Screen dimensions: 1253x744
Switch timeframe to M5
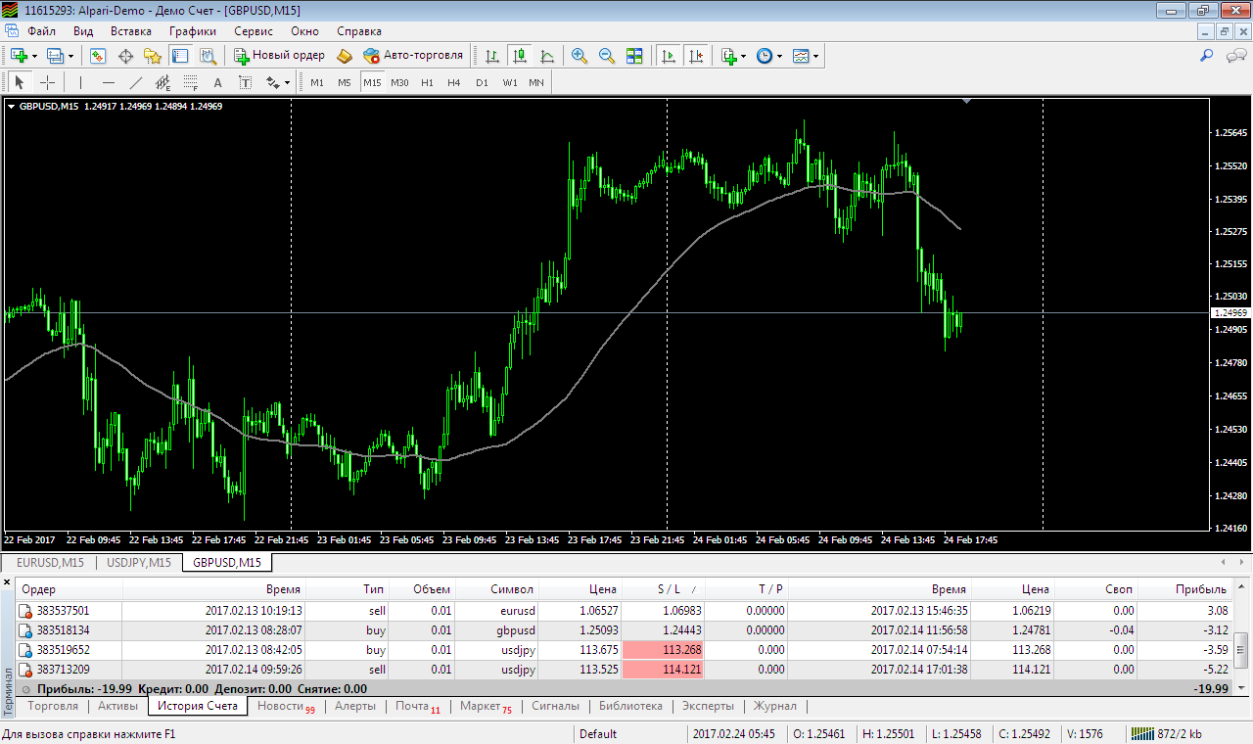click(x=345, y=82)
